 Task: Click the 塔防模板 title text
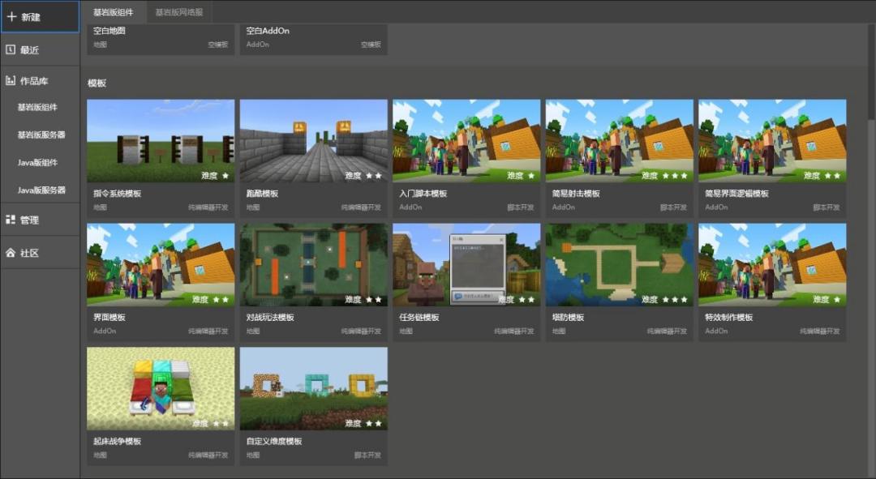tap(568, 317)
